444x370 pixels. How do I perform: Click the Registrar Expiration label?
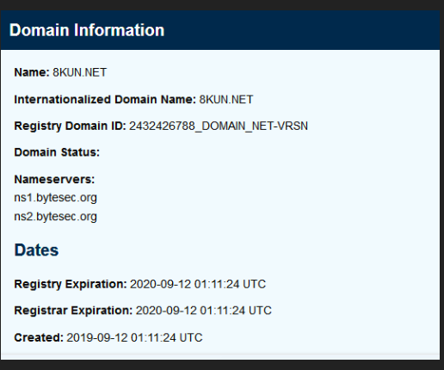(x=73, y=311)
